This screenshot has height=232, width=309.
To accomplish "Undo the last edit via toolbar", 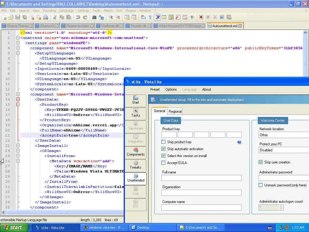I will (x=78, y=17).
